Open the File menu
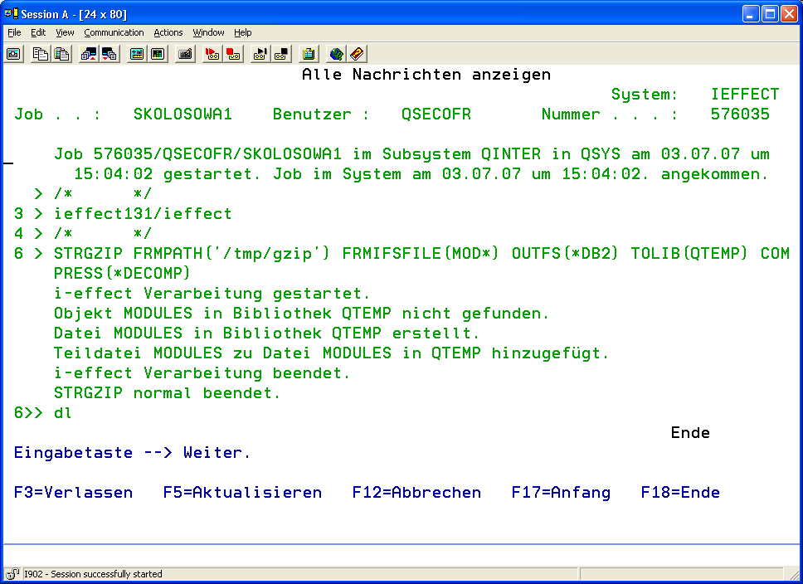Viewport: 803px width, 584px height. (x=14, y=32)
